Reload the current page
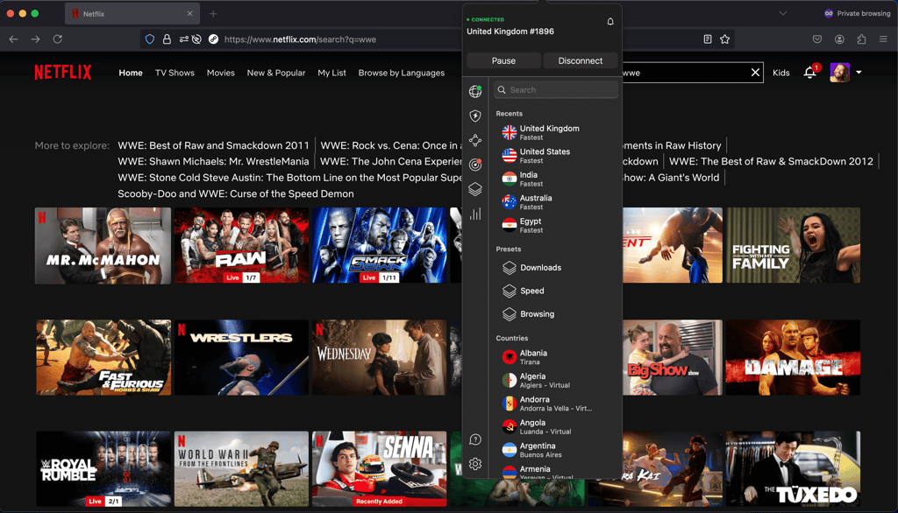The width and height of the screenshot is (898, 513). coord(57,39)
